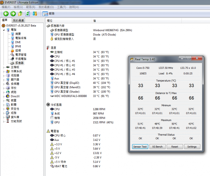The image size is (210, 176).
Task: Open Settings in Real Temp window
Action: (x=192, y=147)
